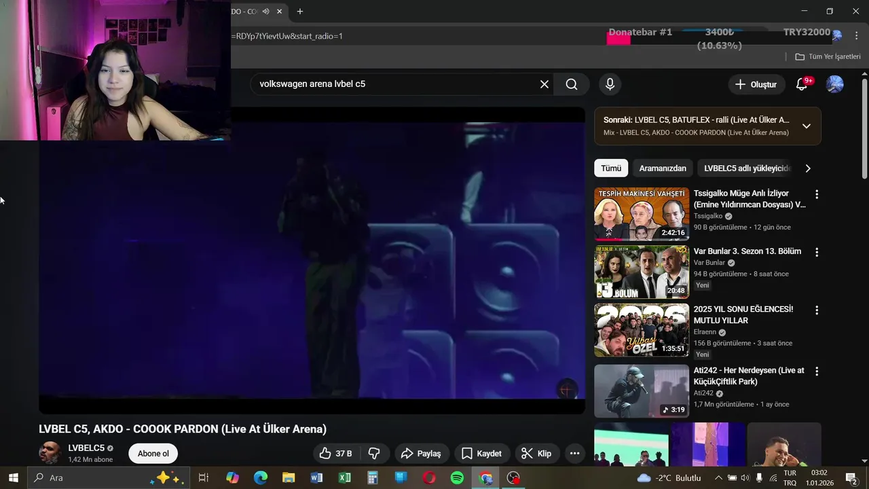869x489 pixels.
Task: Click the system tray microphone icon
Action: coord(759,477)
